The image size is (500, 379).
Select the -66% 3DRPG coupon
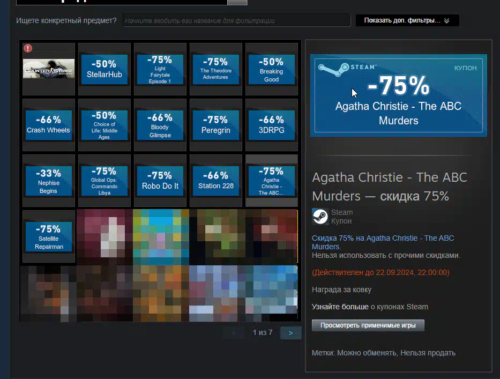[x=271, y=125]
